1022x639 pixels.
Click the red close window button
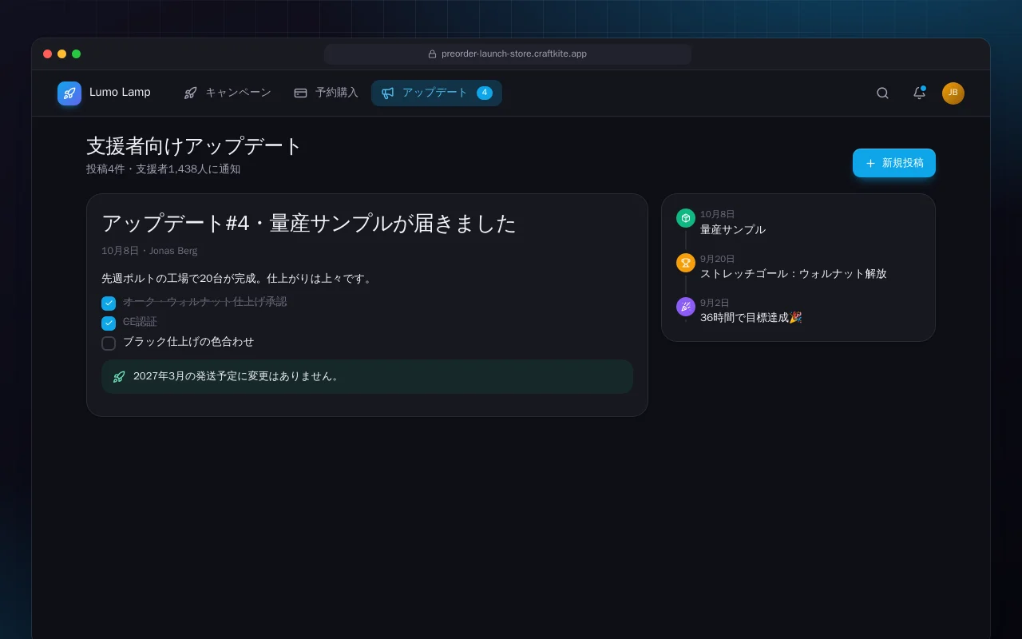(48, 54)
